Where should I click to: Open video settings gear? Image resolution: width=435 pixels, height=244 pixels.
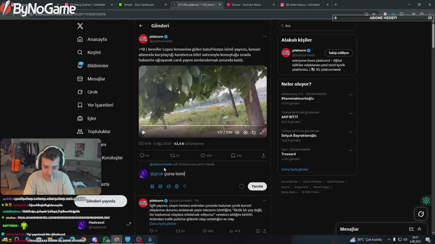[245, 133]
